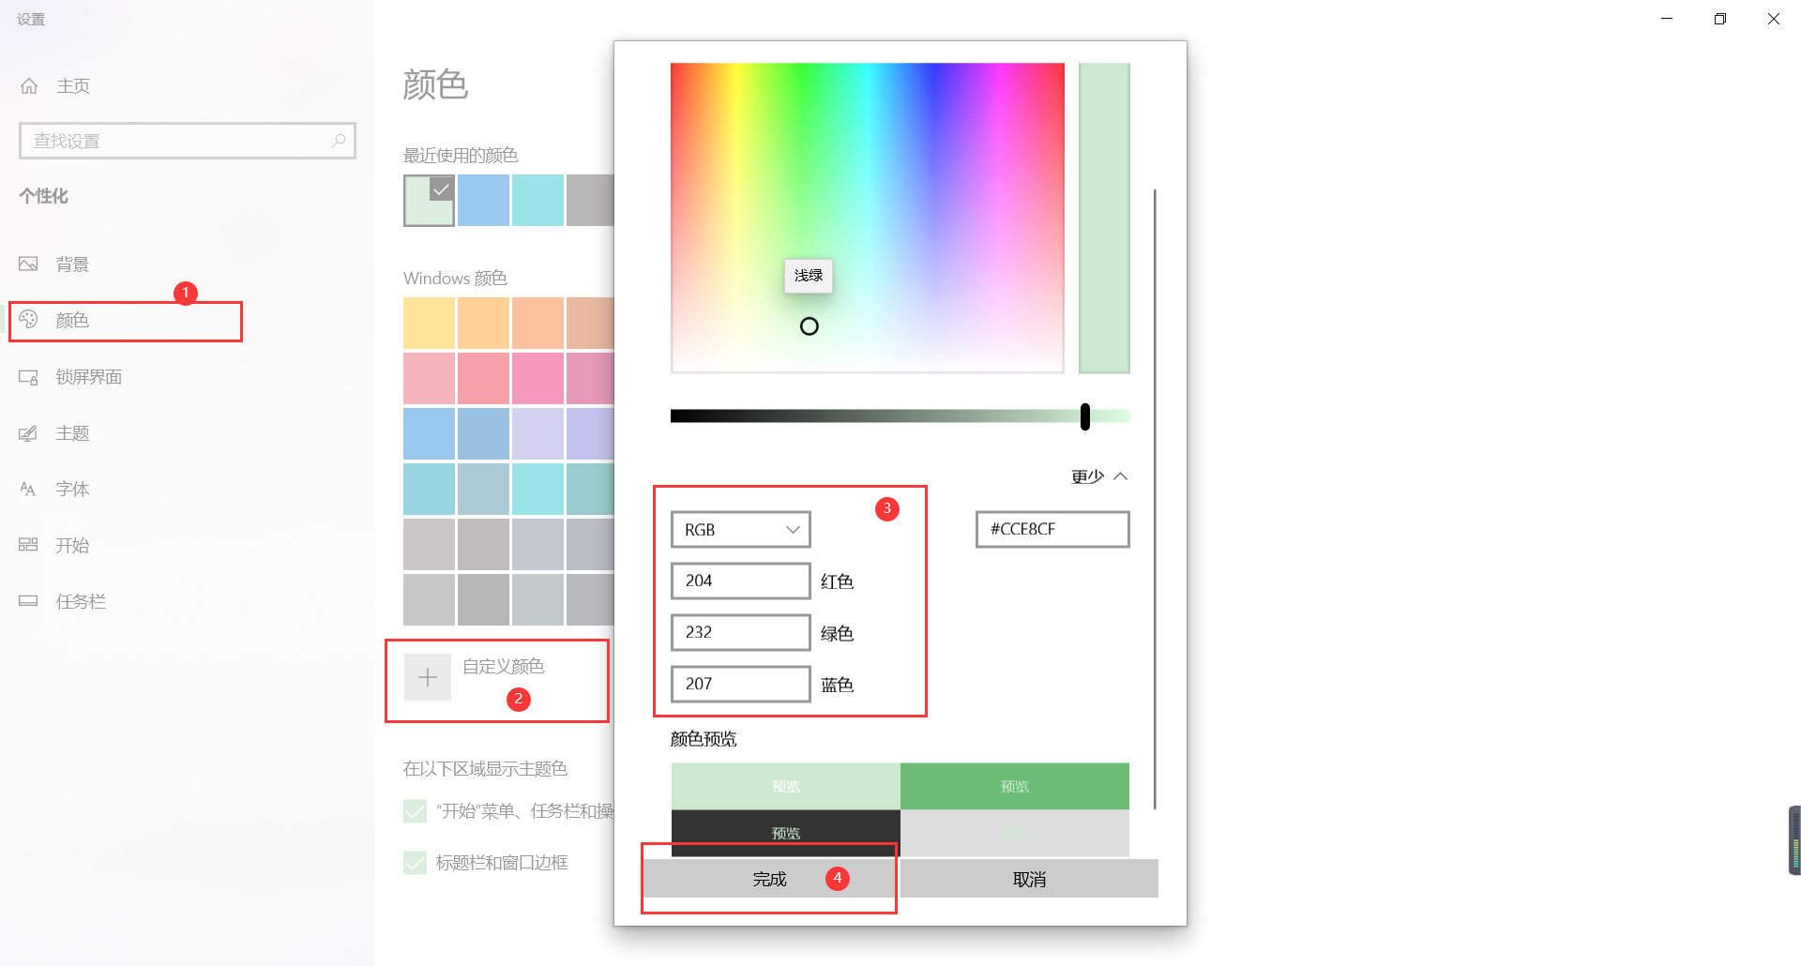Click the 颜色预览 label
The image size is (1801, 966).
click(704, 739)
